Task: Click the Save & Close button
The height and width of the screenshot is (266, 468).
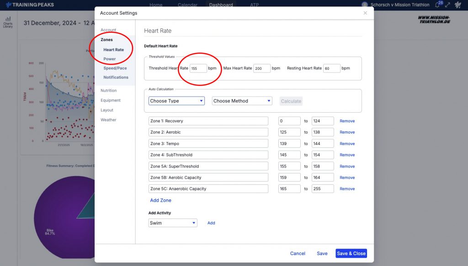Action: click(x=351, y=254)
